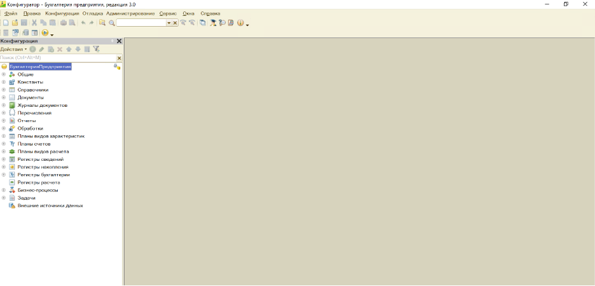
Task: Click the Cut scissors icon
Action: (34, 23)
